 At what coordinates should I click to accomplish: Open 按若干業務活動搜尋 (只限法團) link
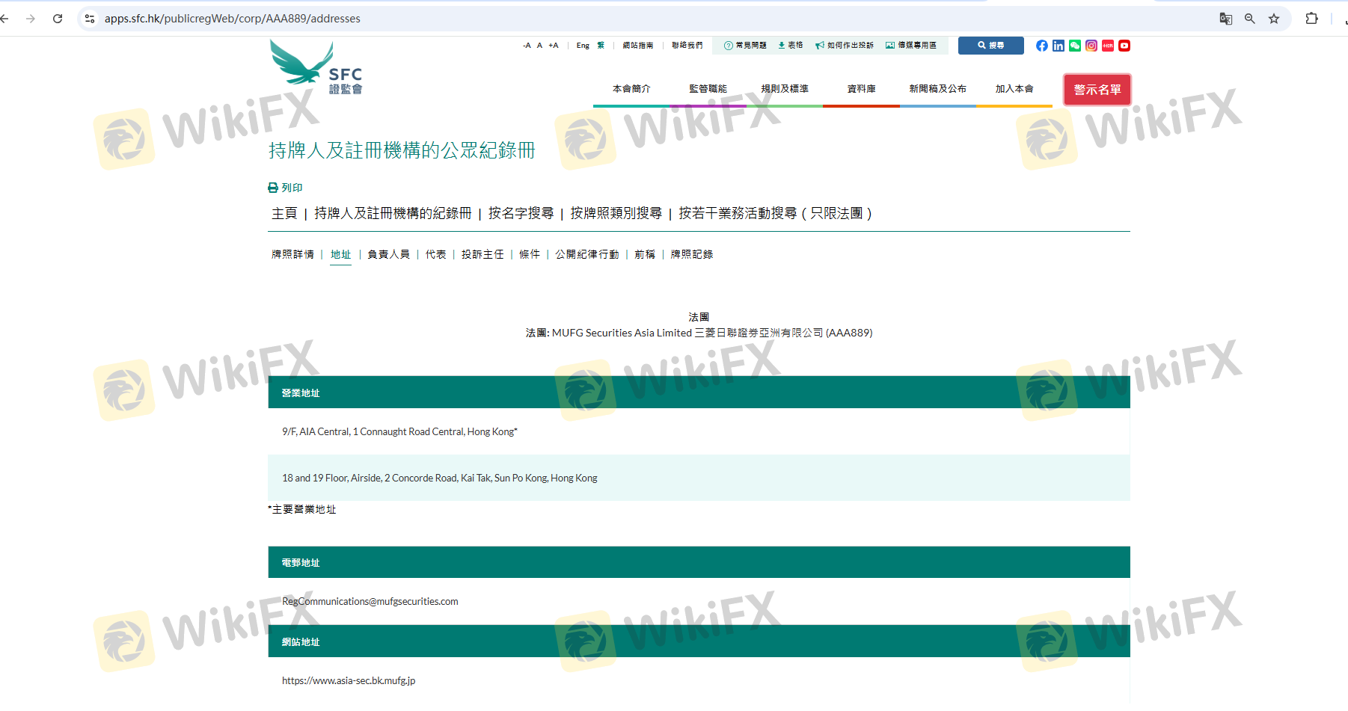coord(775,214)
